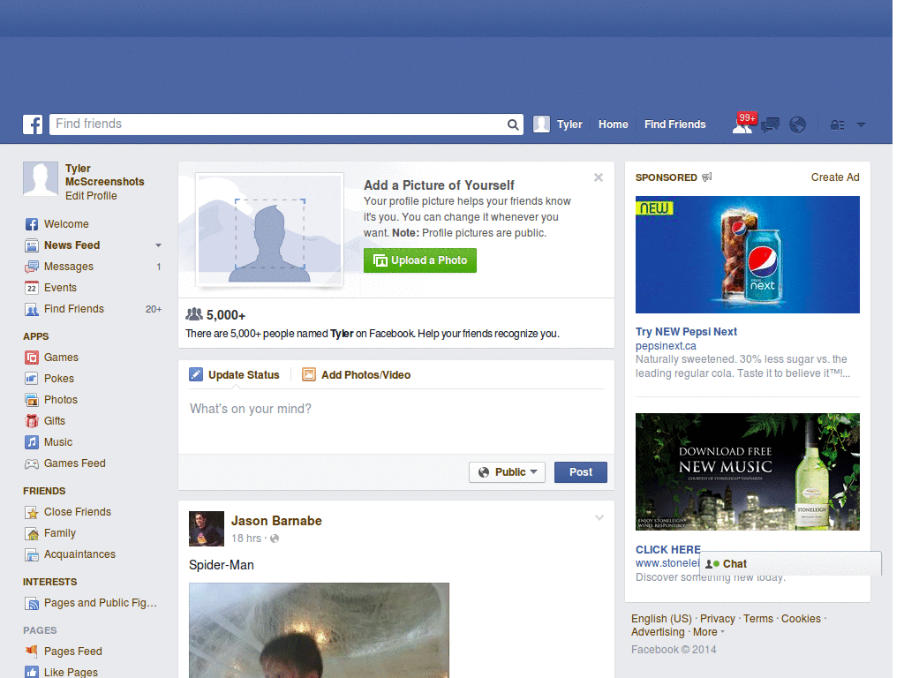Click the Find friends search field
This screenshot has height=678, width=904.
click(x=279, y=124)
